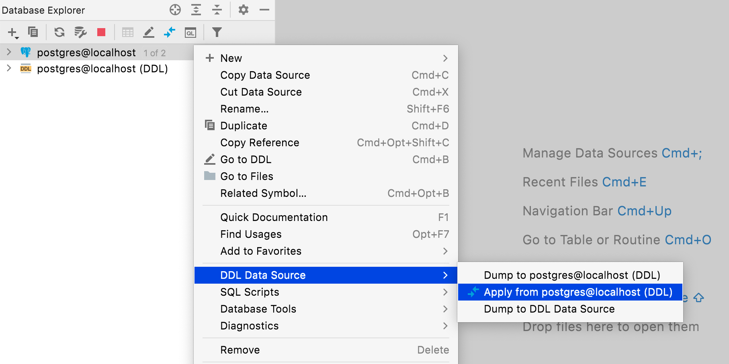Click Remove in the context menu
The height and width of the screenshot is (364, 729).
240,350
